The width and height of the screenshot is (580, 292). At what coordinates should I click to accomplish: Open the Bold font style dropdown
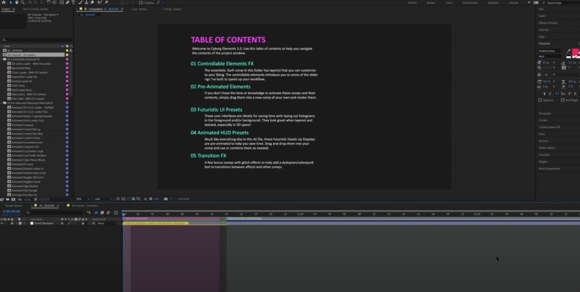tap(551, 56)
